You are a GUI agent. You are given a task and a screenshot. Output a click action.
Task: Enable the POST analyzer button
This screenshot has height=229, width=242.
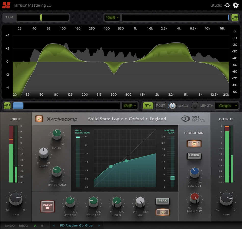pyautogui.click(x=160, y=106)
